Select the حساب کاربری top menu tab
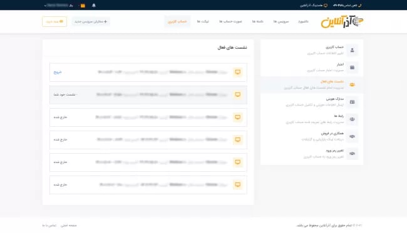Screen dimensions: 407x233 point(177,21)
